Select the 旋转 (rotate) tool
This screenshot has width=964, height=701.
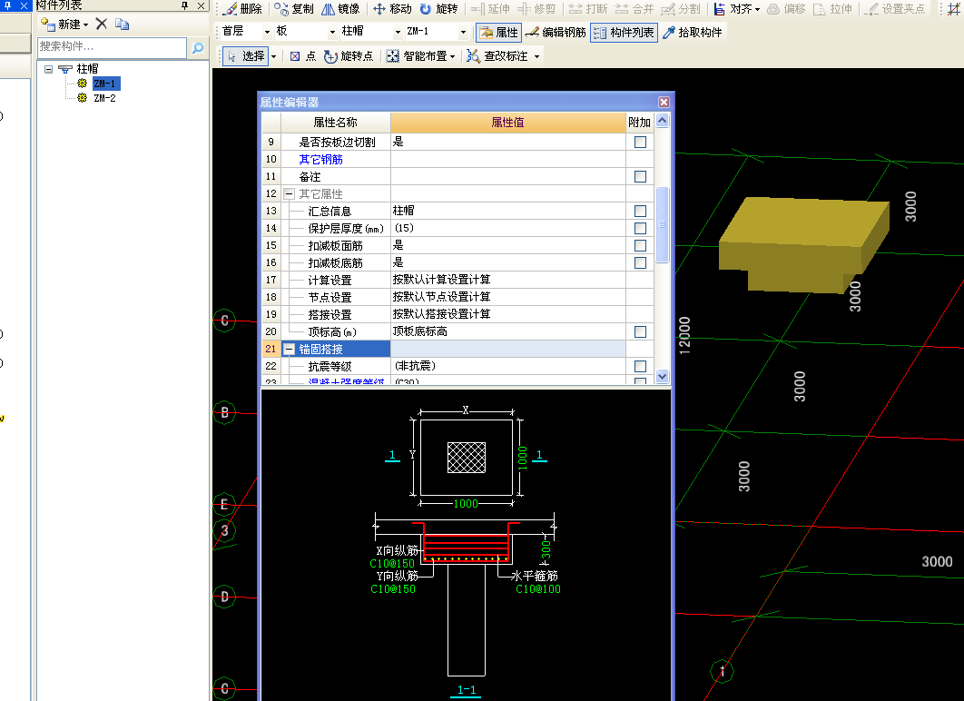(439, 8)
